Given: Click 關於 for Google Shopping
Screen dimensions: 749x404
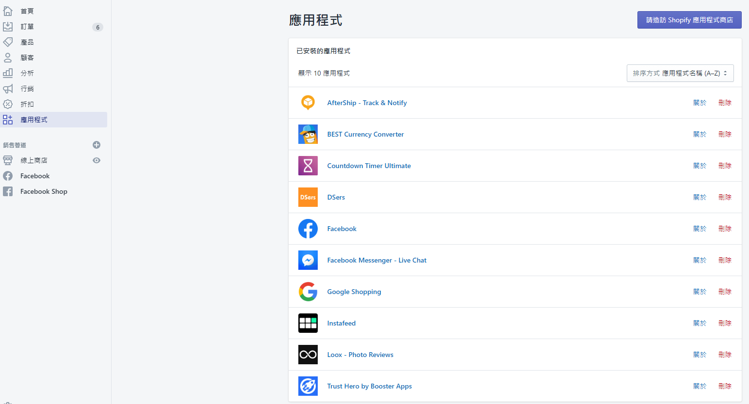Looking at the screenshot, I should click(700, 292).
